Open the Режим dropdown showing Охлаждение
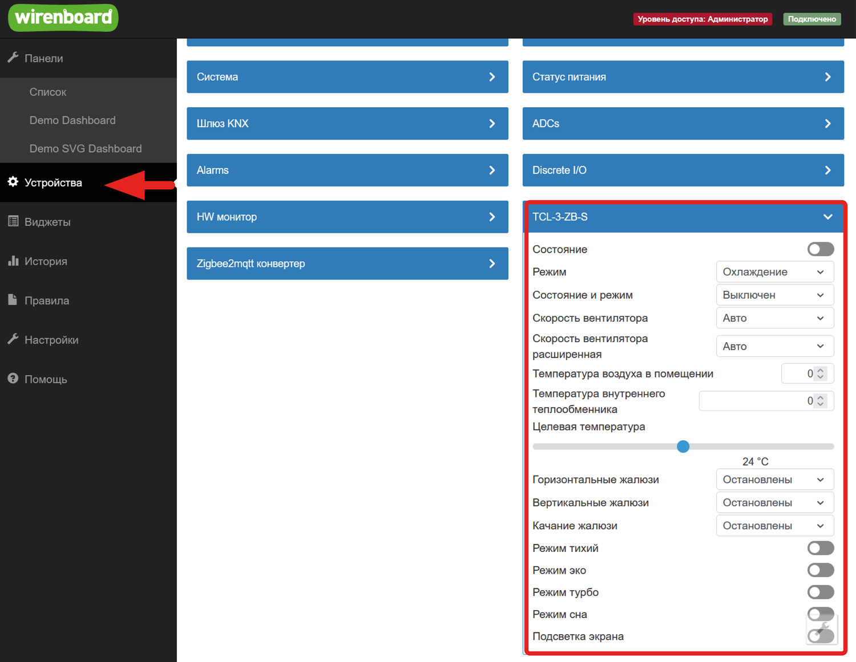 774,272
